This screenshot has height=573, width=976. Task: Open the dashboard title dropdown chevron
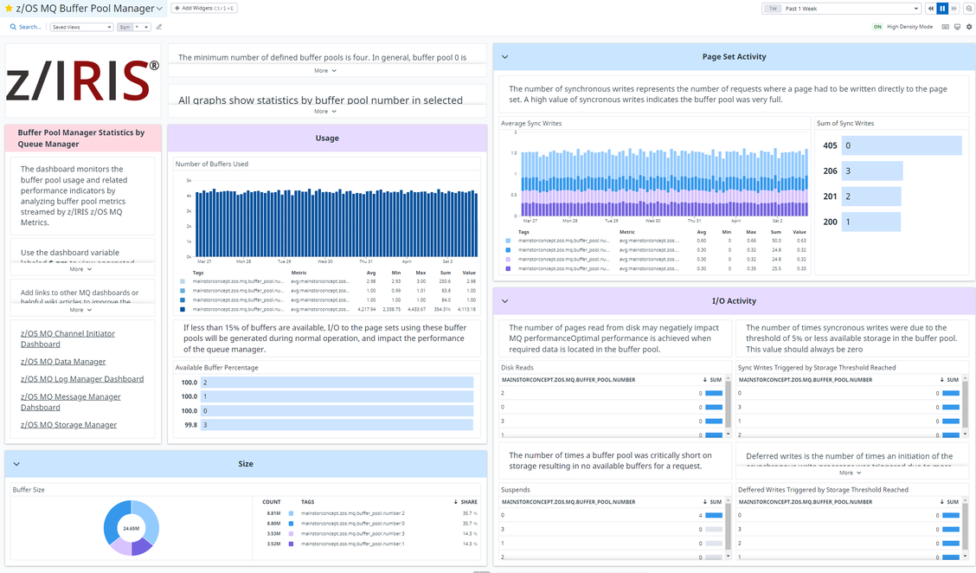click(x=160, y=9)
